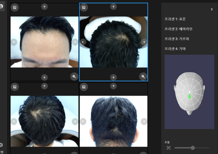This screenshot has width=218, height=154.
Task: Click the 조정 label above the slider
Action: (167, 142)
